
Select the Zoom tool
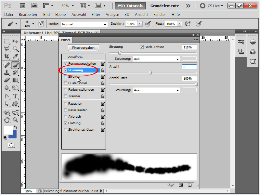tap(15, 120)
